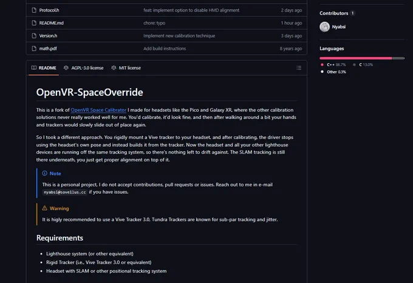Open Nyabsi's avatar image
The height and width of the screenshot is (283, 413).
324,27
